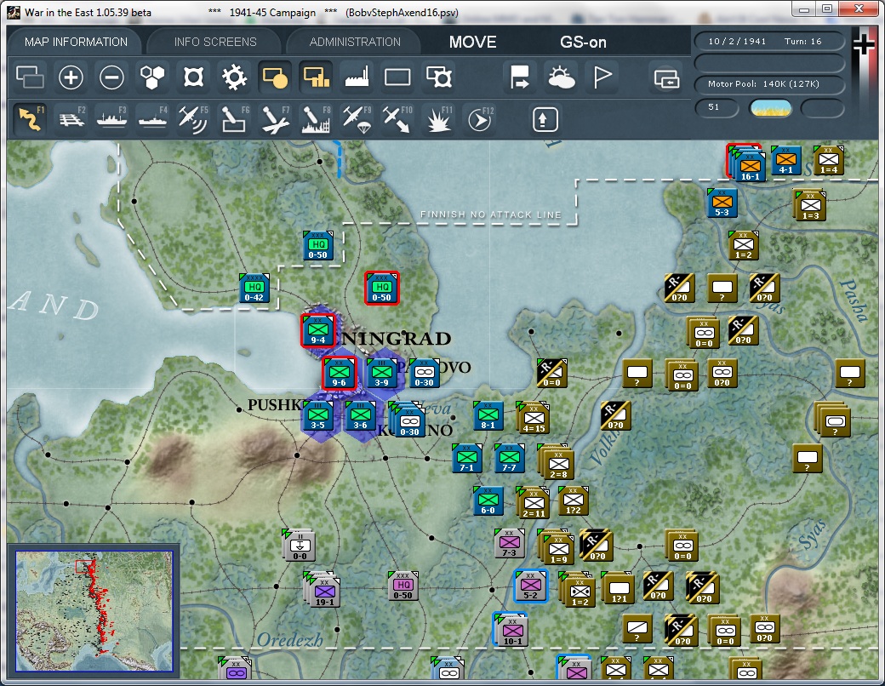The width and height of the screenshot is (885, 686).
Task: Select F8 bomb city icon
Action: pyautogui.click(x=316, y=118)
